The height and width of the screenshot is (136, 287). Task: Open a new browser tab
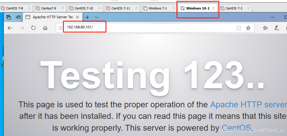(87, 17)
